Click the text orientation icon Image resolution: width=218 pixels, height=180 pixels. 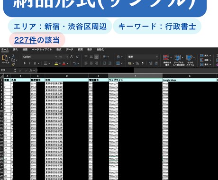pyautogui.click(x=105, y=57)
